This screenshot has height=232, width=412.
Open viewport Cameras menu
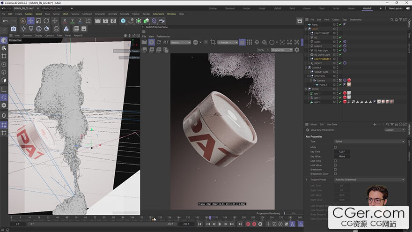(x=27, y=35)
